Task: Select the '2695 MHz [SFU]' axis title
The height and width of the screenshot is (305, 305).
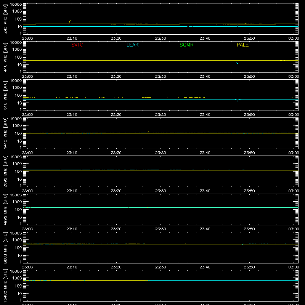Action: coord(5,171)
